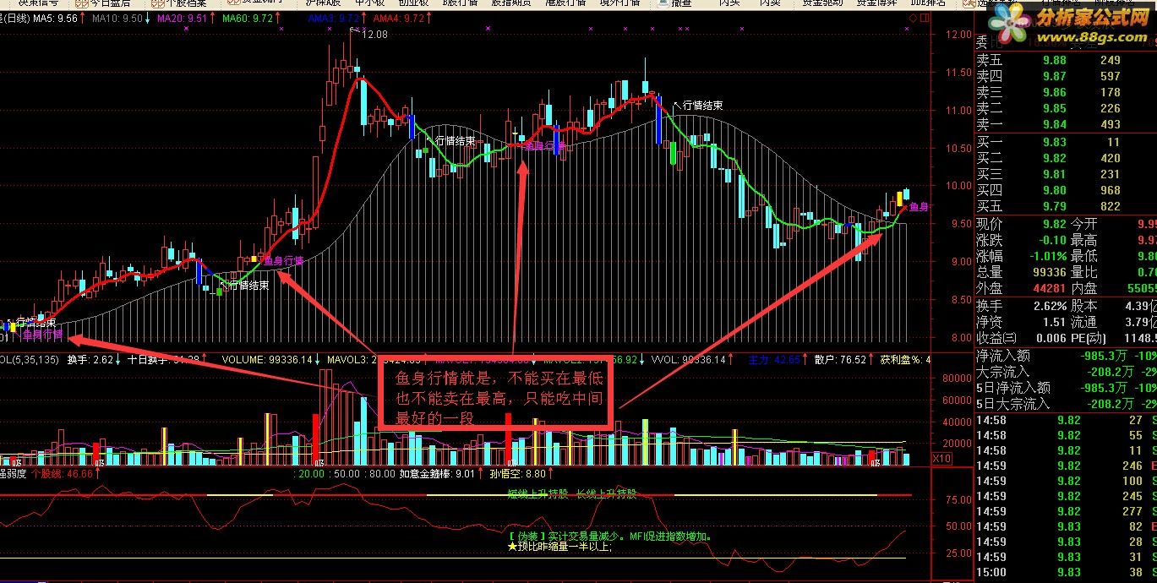The height and width of the screenshot is (583, 1157).
Task: Click the 14:58 tick row with volume 55
Action: [1066, 435]
